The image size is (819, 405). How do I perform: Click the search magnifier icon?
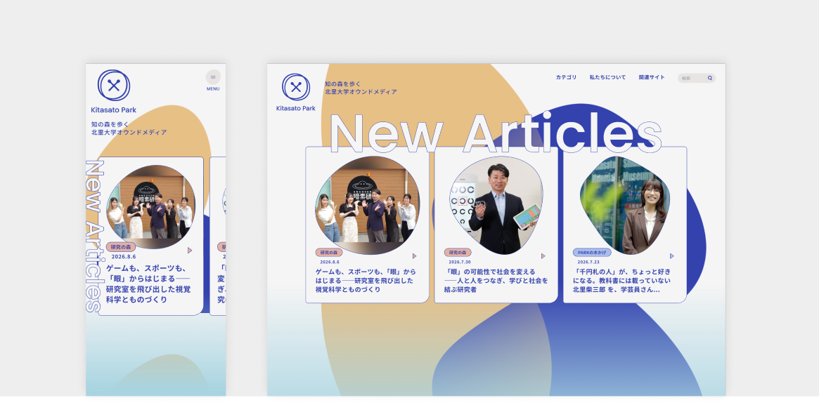(x=710, y=78)
